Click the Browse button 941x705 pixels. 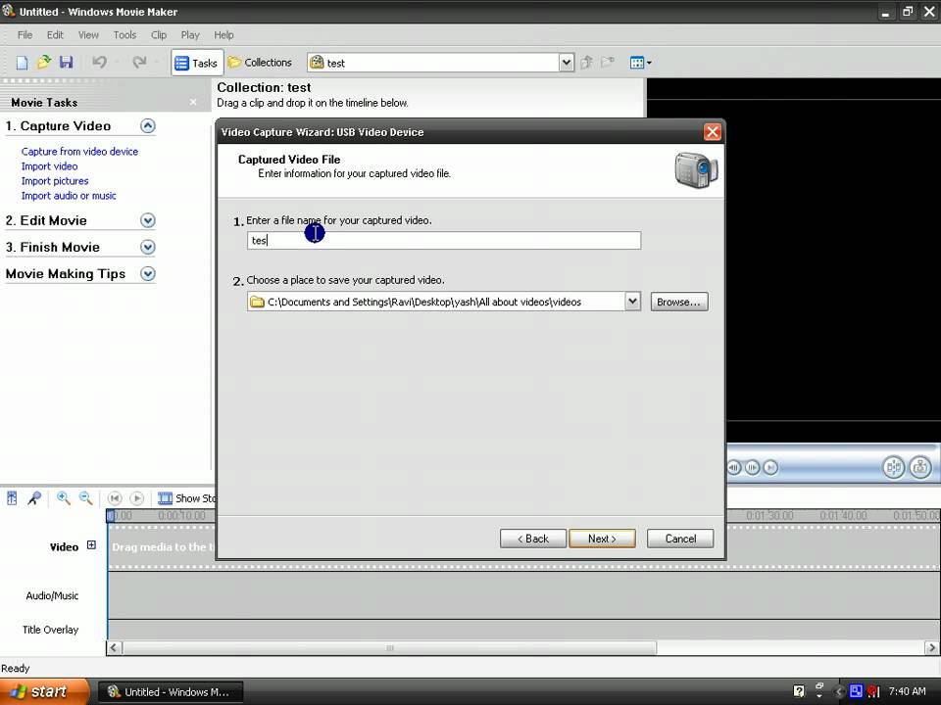pos(678,302)
